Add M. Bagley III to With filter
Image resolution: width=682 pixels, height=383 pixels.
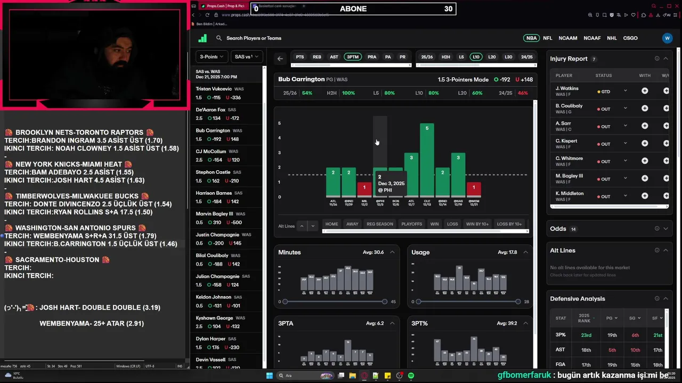pos(645,179)
